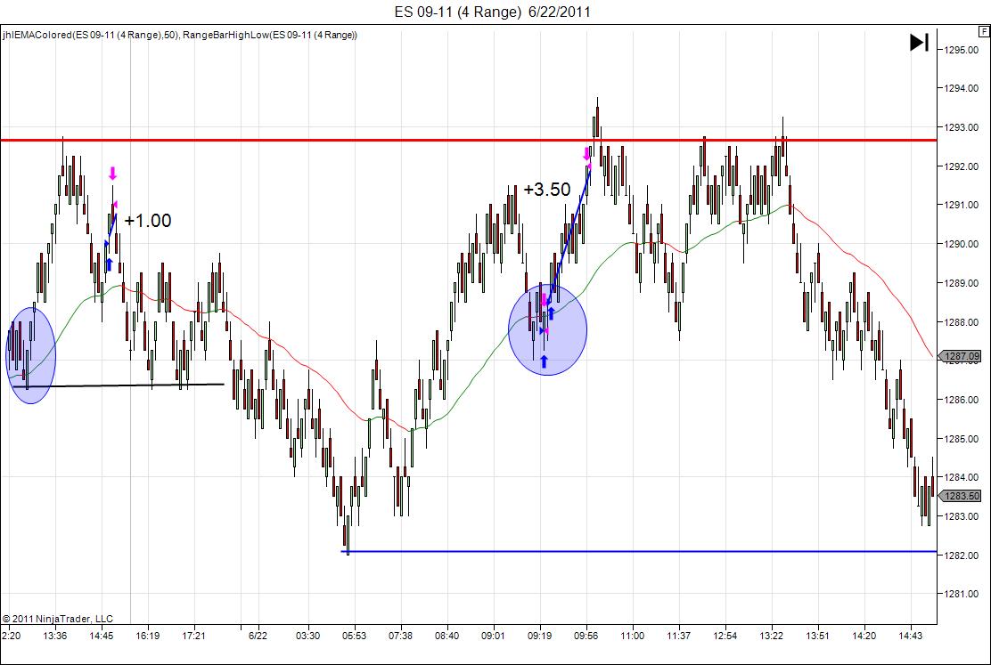Click the 09:19 time axis label
This screenshot has height=665, width=991.
pyautogui.click(x=539, y=636)
